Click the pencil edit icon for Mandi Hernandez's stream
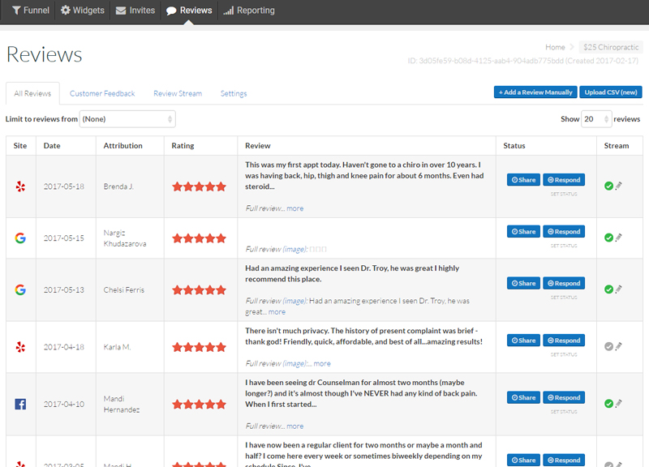This screenshot has height=467, width=649. (618, 403)
